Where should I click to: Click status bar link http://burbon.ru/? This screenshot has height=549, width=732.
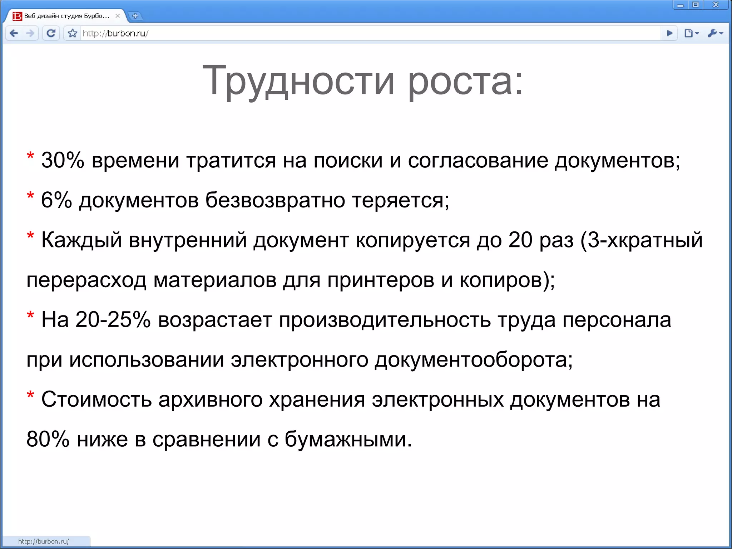pos(44,541)
